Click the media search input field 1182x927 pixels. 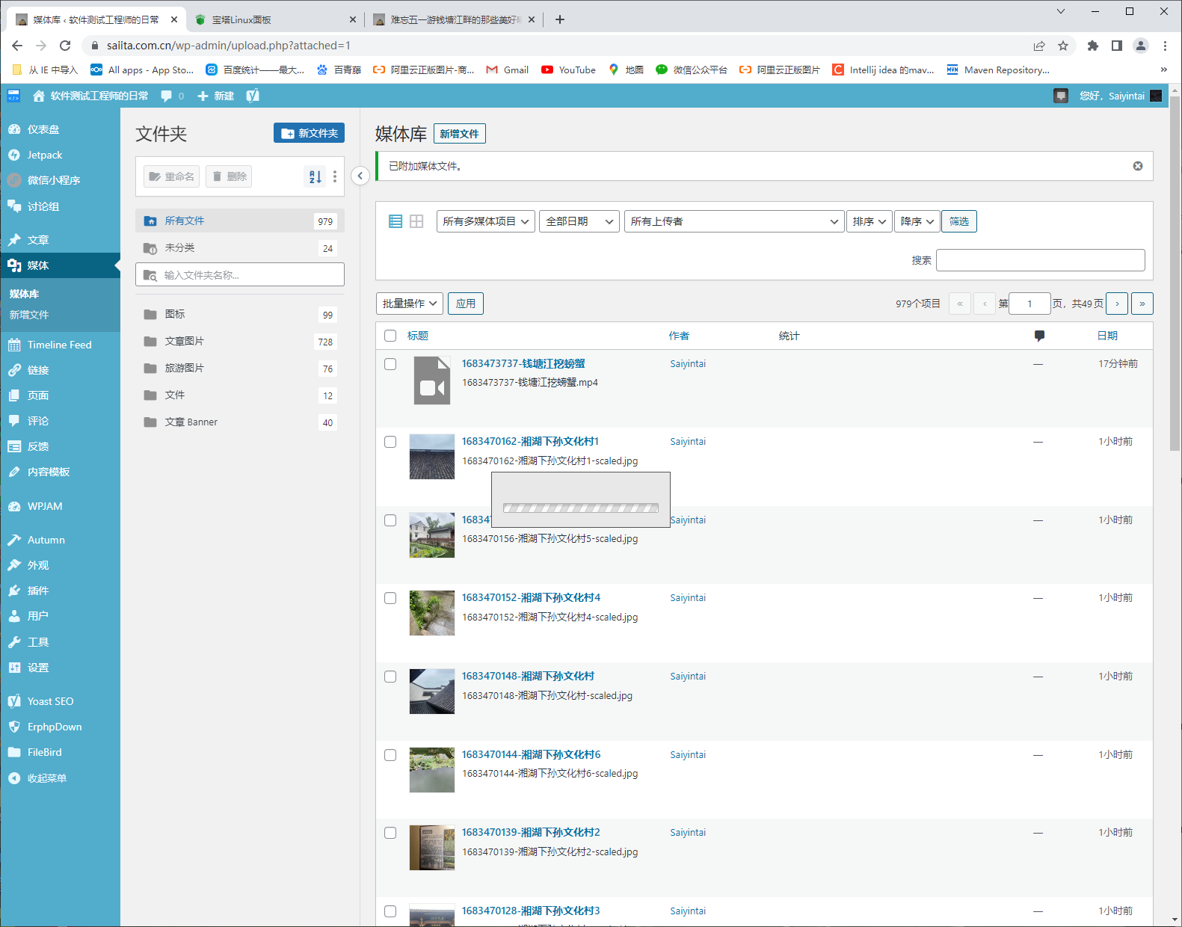[1040, 260]
